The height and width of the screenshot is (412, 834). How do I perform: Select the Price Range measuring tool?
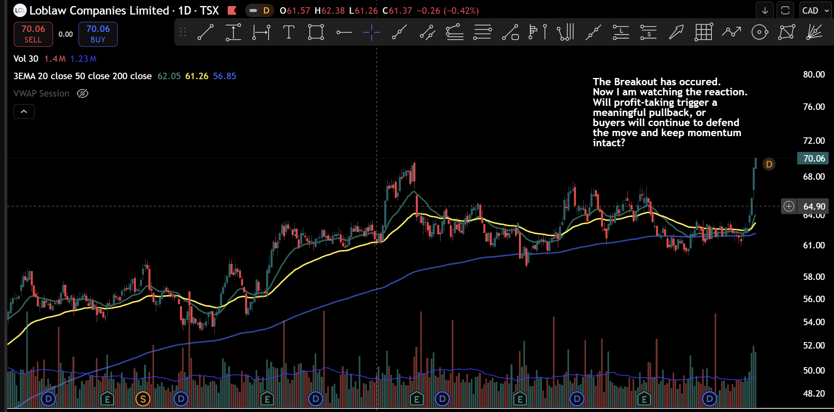233,32
